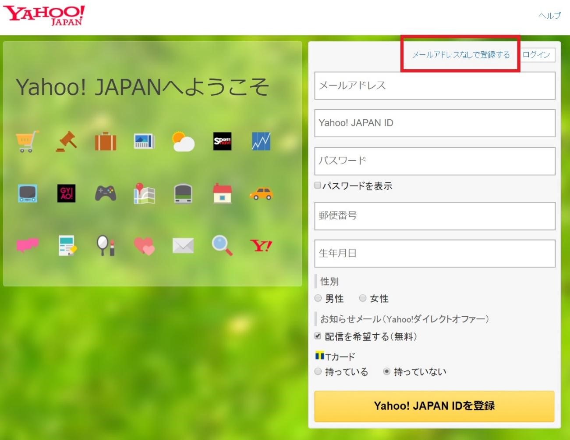Focus the 生年月日 input field
Image resolution: width=570 pixels, height=440 pixels.
tap(435, 254)
